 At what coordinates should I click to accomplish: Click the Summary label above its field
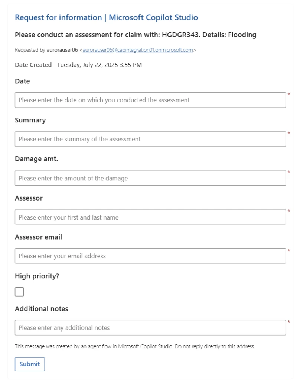point(30,120)
